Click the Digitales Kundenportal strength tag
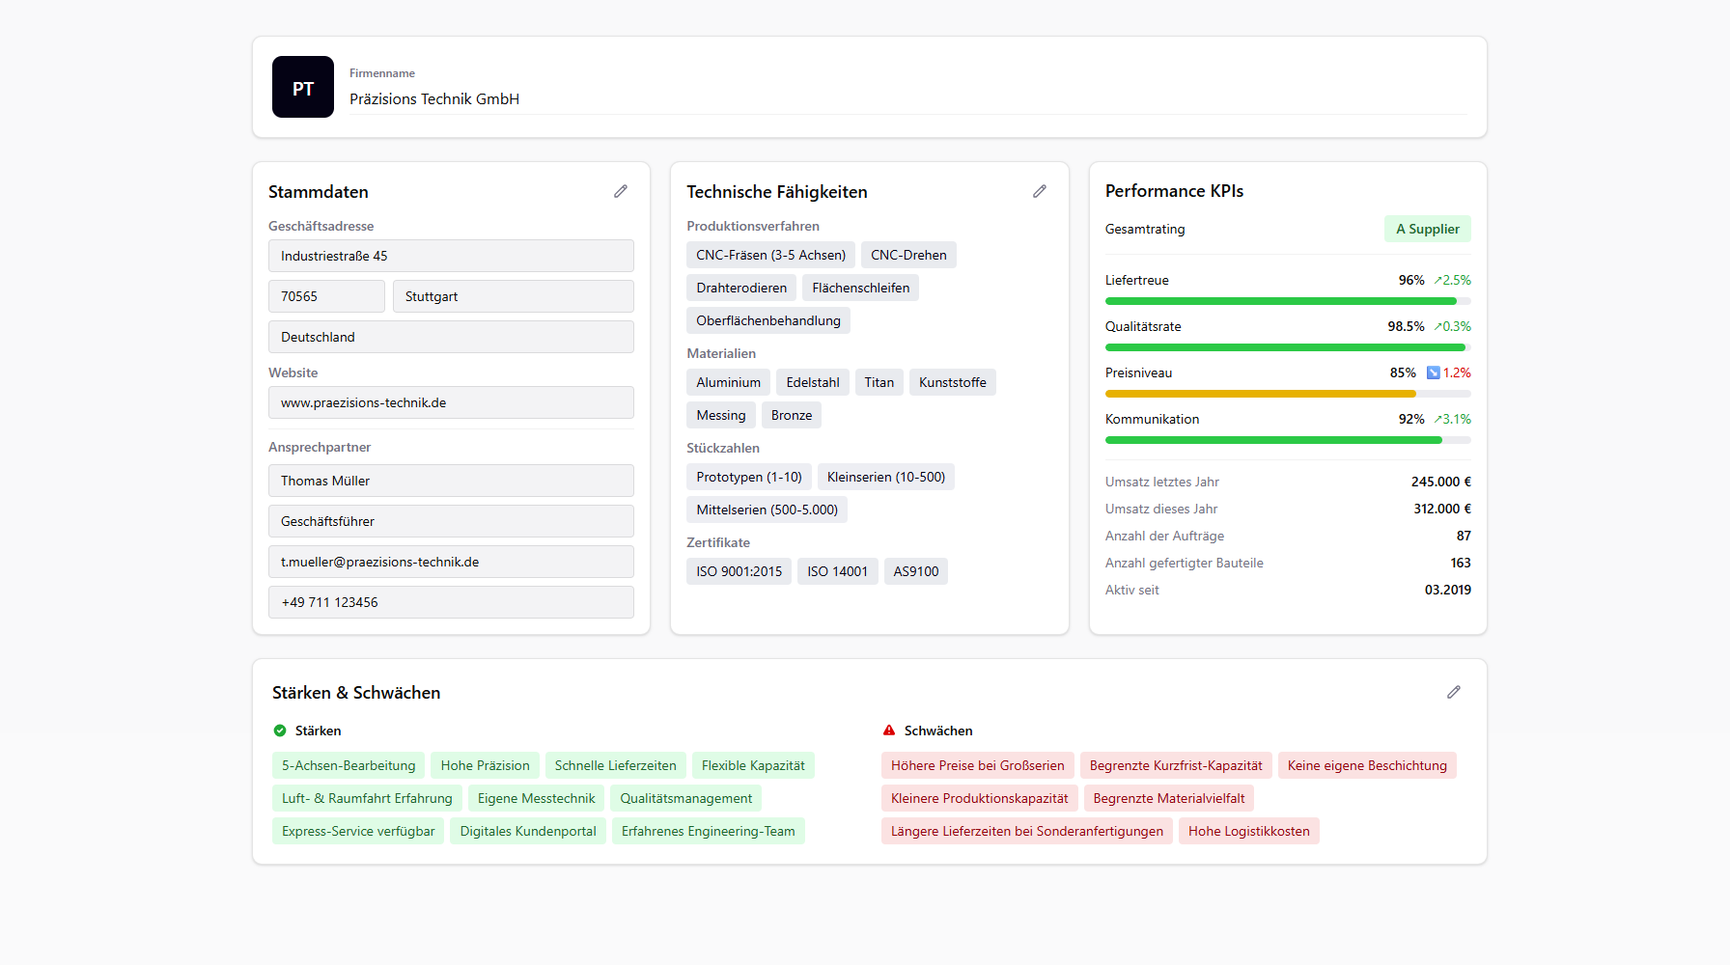 (528, 831)
